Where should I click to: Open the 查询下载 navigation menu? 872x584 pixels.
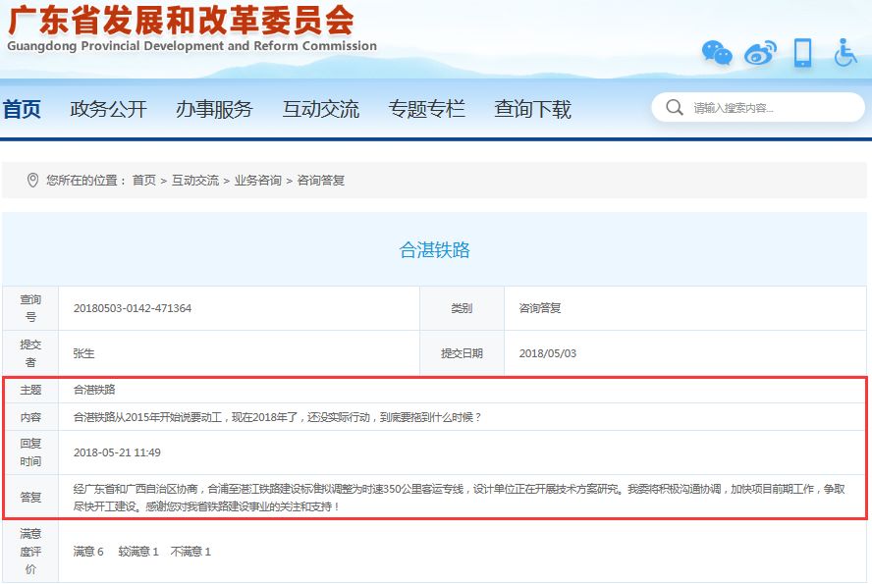(532, 109)
